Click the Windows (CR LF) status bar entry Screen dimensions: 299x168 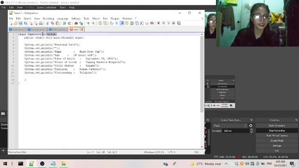click(x=154, y=152)
